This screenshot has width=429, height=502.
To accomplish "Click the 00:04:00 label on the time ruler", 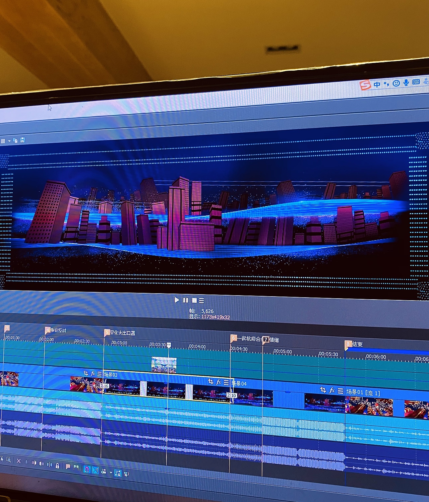I will (x=197, y=347).
